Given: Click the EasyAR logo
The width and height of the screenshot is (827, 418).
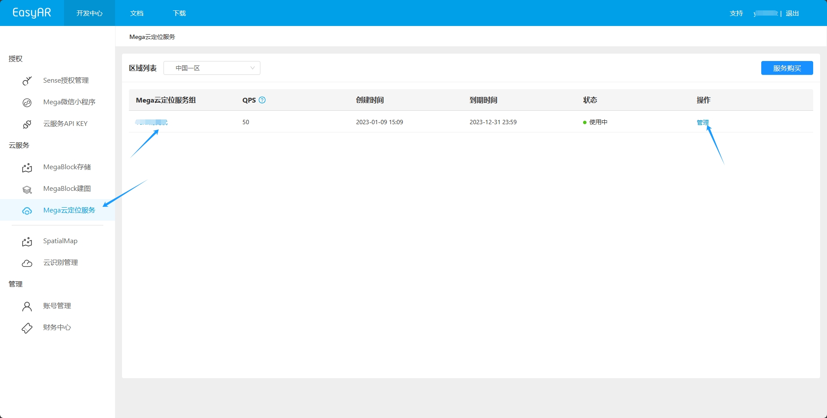Looking at the screenshot, I should coord(32,13).
